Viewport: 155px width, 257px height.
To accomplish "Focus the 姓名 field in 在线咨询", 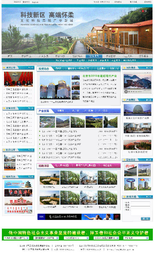I will pos(140,203).
